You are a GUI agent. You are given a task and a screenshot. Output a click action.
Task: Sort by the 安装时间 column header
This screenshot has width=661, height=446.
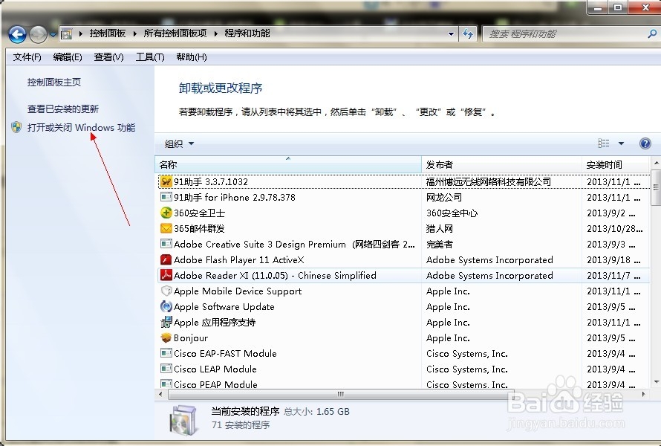pyautogui.click(x=616, y=164)
